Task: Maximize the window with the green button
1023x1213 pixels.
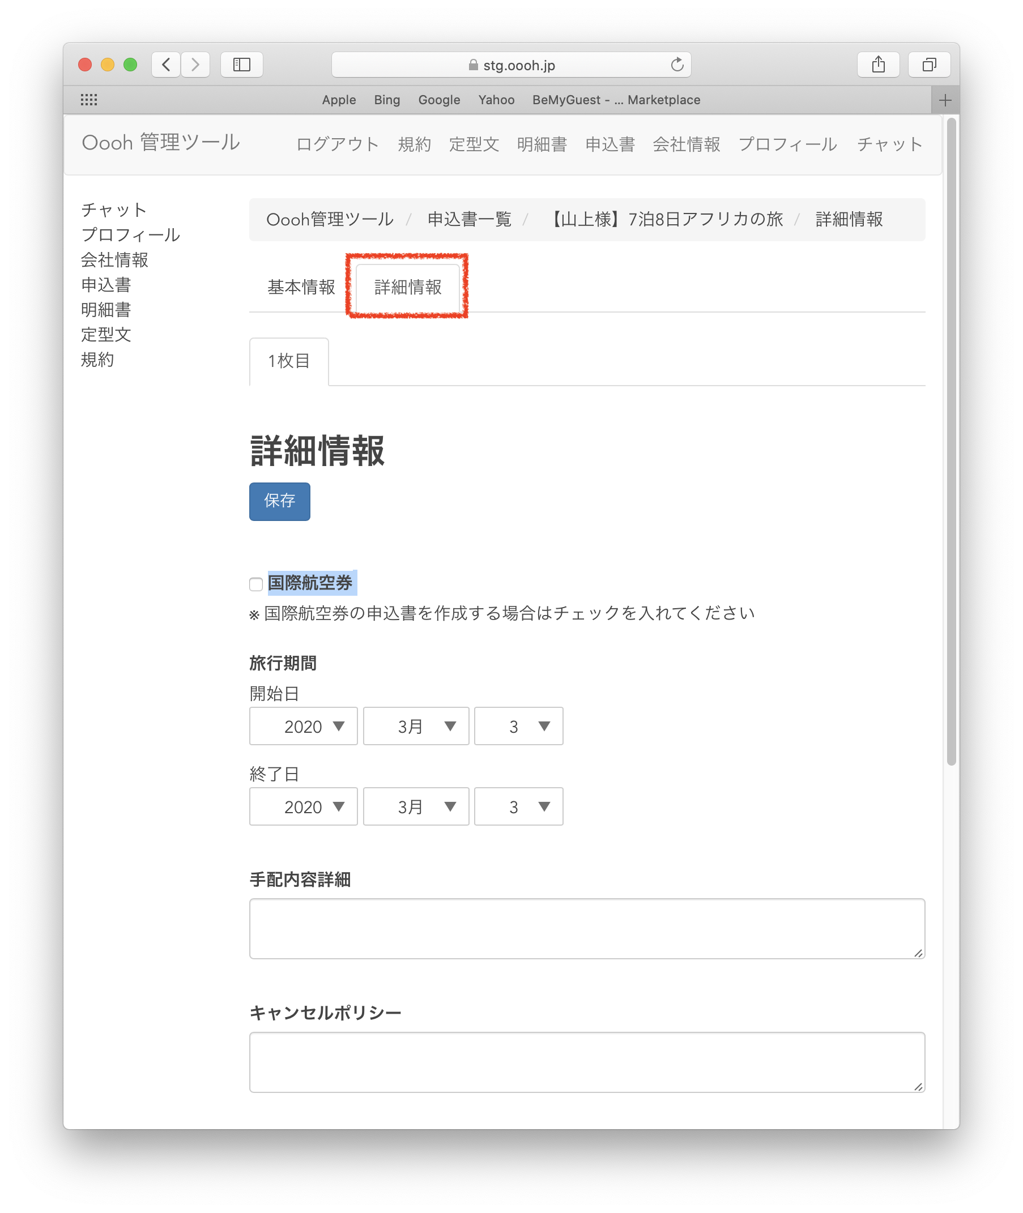Action: pos(130,65)
